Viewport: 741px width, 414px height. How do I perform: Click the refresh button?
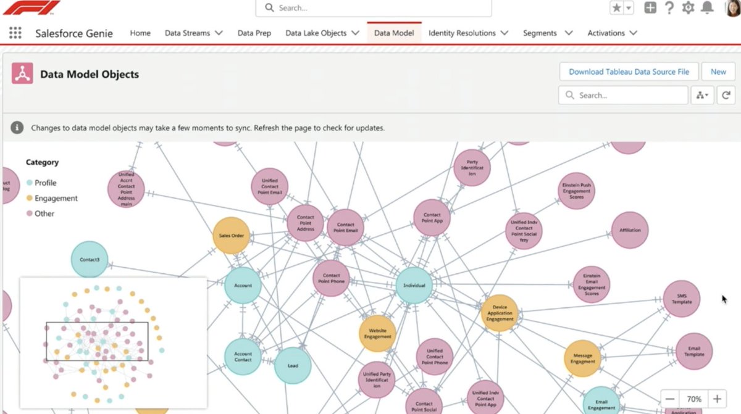(726, 95)
